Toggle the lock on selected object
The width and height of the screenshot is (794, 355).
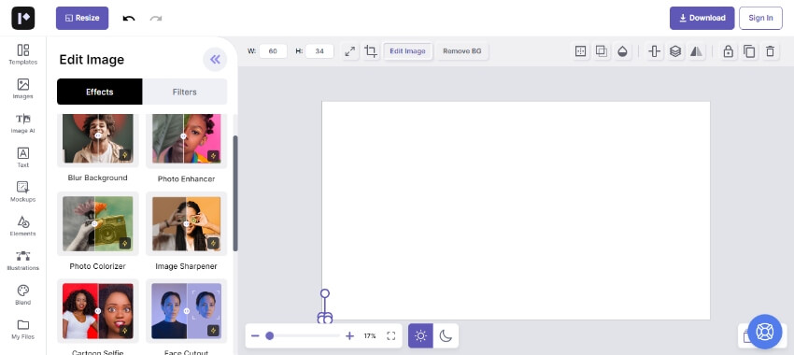729,51
